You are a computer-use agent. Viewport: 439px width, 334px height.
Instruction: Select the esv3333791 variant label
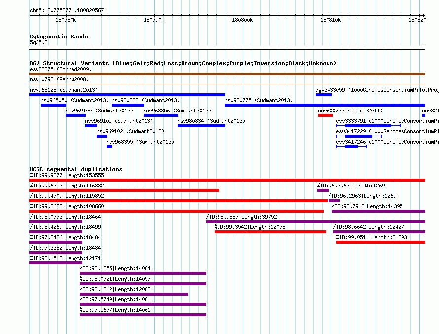[x=387, y=121]
